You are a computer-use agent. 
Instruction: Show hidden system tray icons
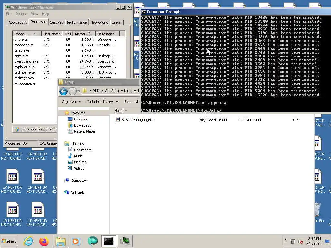[286, 241]
